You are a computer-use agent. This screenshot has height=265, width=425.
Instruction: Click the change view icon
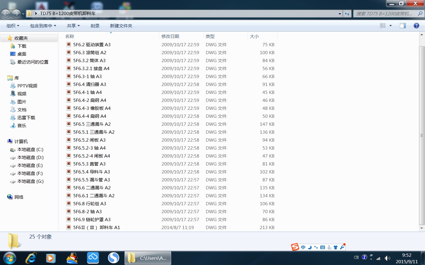(x=383, y=26)
